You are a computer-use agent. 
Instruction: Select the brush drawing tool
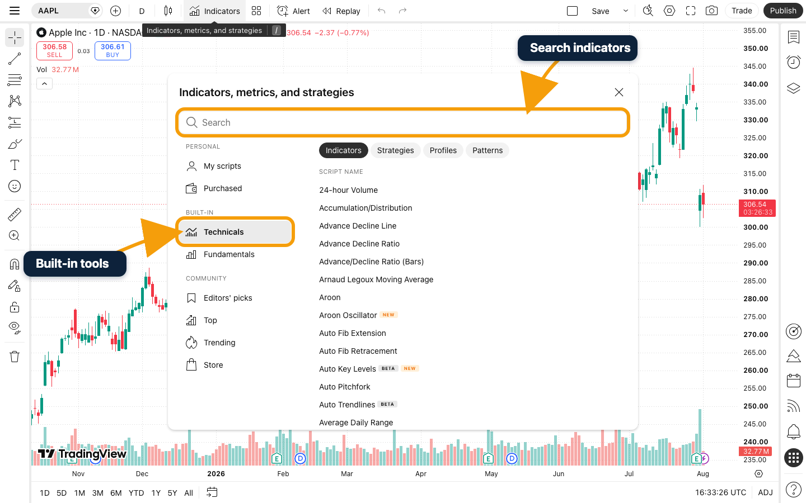pos(15,144)
